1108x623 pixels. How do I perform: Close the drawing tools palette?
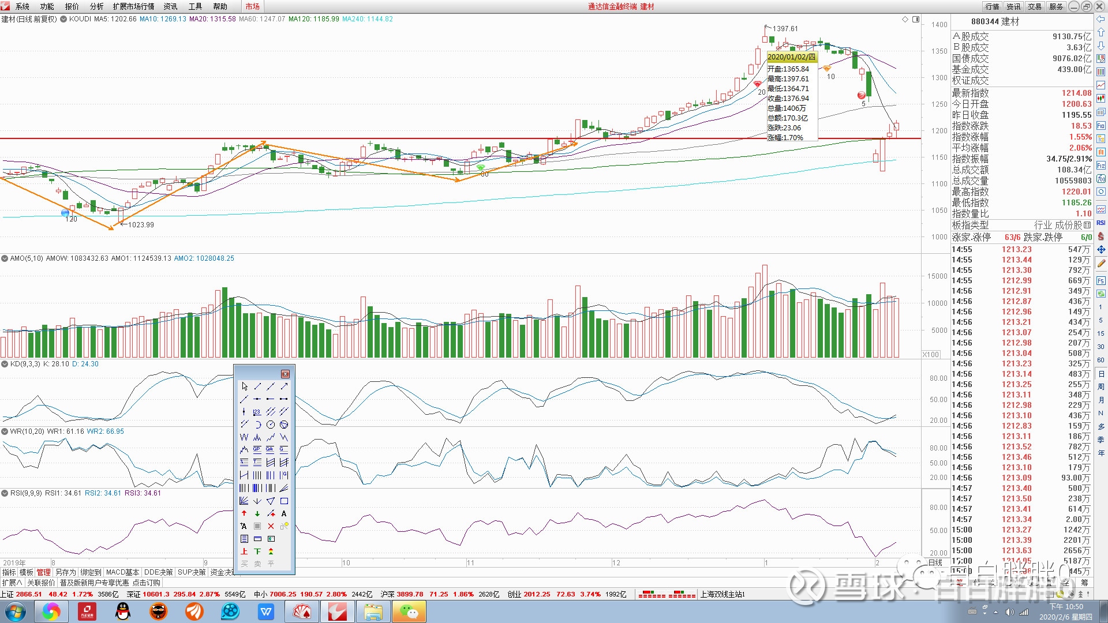pyautogui.click(x=285, y=374)
